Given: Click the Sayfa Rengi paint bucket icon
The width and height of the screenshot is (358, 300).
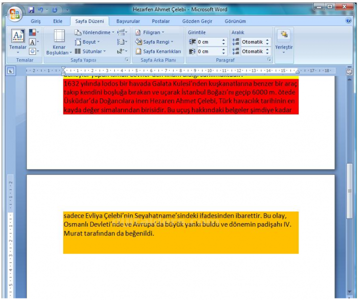Looking at the screenshot, I should pyautogui.click(x=138, y=42).
